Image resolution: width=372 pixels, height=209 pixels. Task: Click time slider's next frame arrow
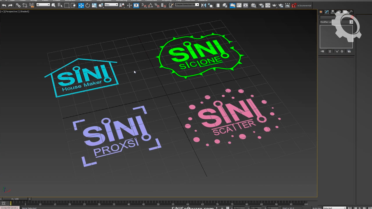[x=29, y=199]
